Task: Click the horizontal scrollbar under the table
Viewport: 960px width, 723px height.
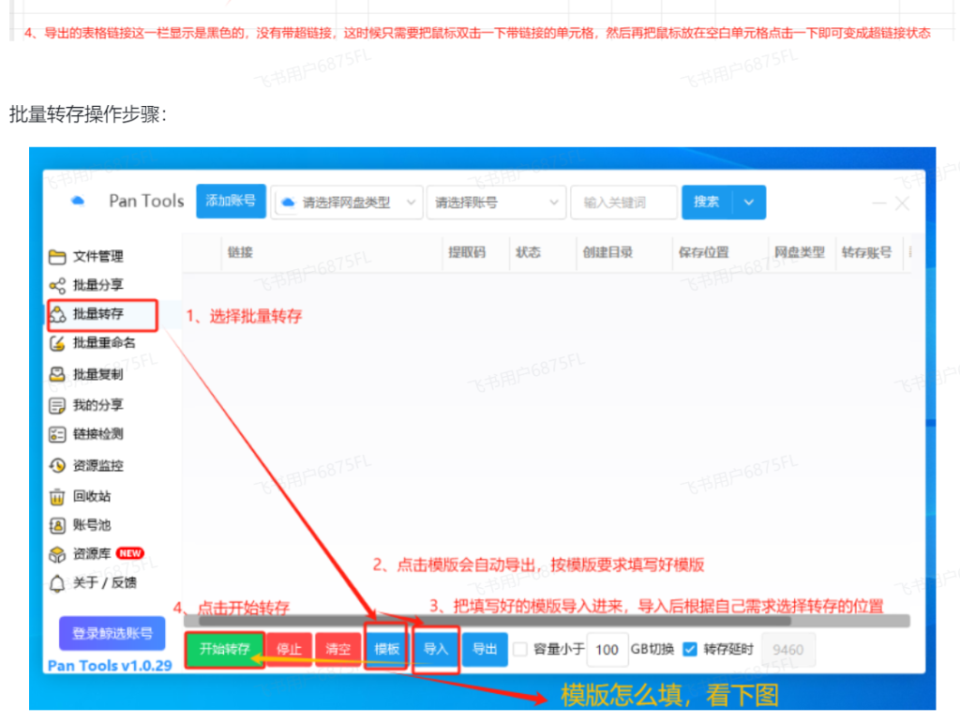Action: pos(487,620)
